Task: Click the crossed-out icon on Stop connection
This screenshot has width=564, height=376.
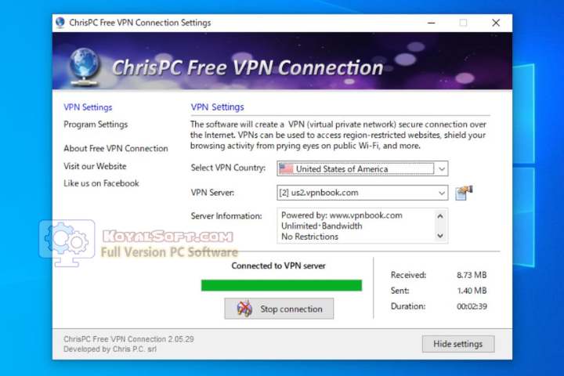Action: click(x=244, y=309)
